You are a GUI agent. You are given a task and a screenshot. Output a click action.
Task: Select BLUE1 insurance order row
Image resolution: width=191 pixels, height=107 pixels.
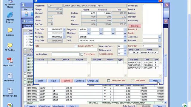[143, 53]
